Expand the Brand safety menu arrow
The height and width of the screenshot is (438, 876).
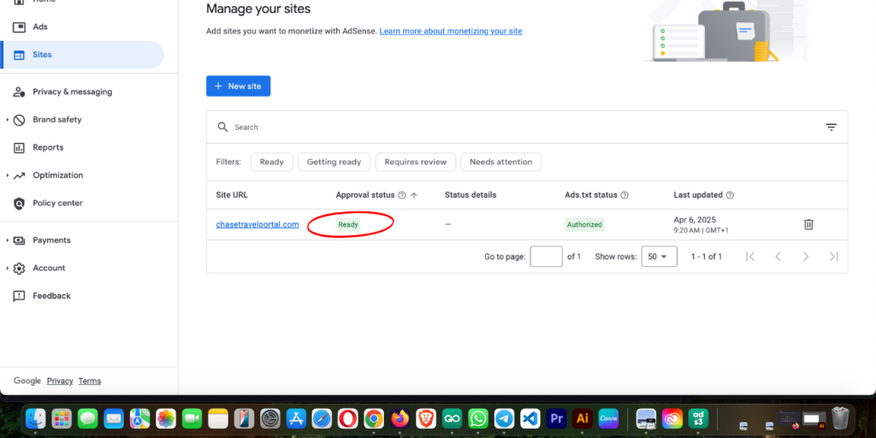(7, 120)
